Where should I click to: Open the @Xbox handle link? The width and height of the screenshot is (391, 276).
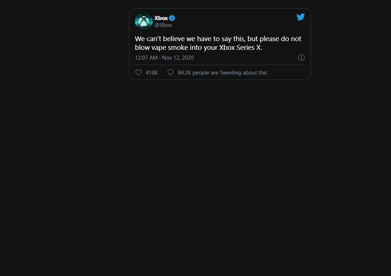(163, 25)
